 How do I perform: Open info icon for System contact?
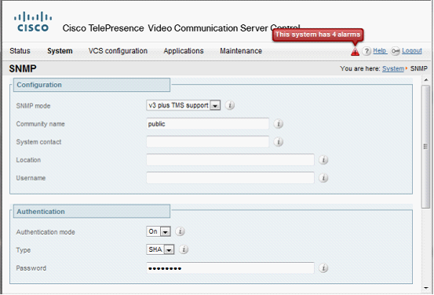click(x=279, y=142)
